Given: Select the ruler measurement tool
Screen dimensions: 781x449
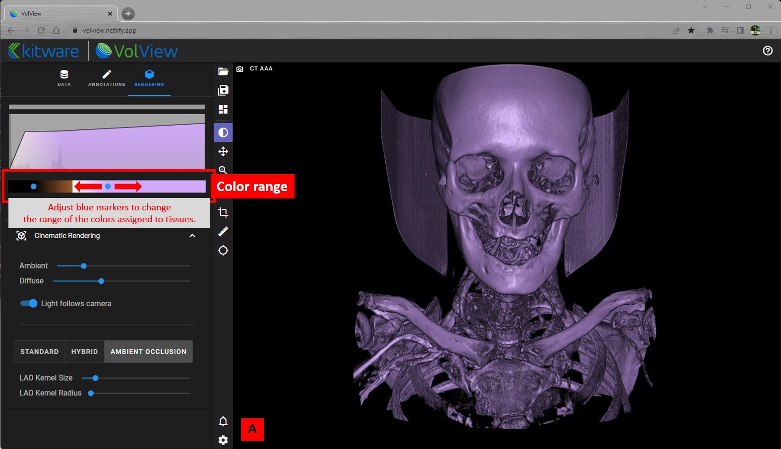Looking at the screenshot, I should click(x=223, y=231).
